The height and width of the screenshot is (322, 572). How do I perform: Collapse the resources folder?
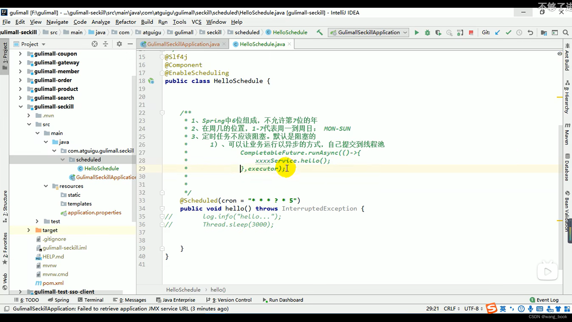click(x=46, y=186)
